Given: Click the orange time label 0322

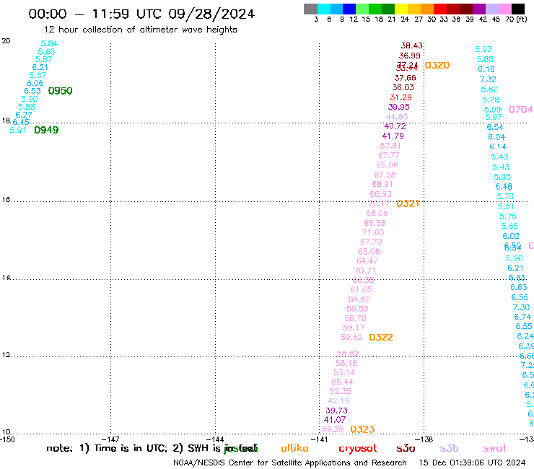Looking at the screenshot, I should (x=381, y=338).
